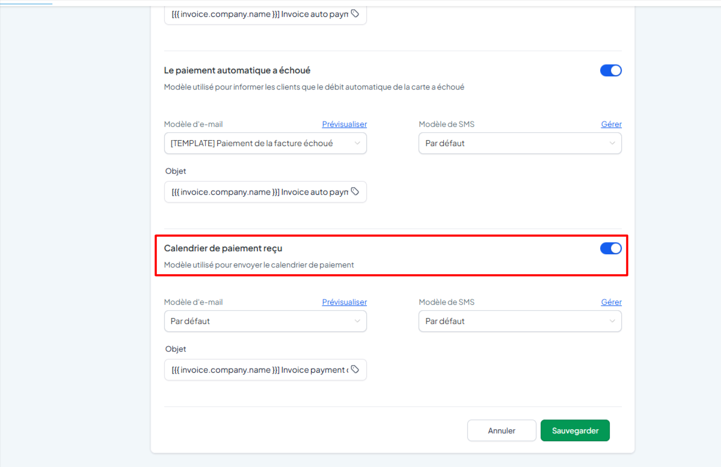721x467 pixels.
Task: Click 'Objet' label in failed payment section
Action: [176, 171]
